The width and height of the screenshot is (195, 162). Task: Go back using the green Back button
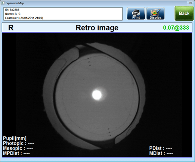[x=184, y=13]
